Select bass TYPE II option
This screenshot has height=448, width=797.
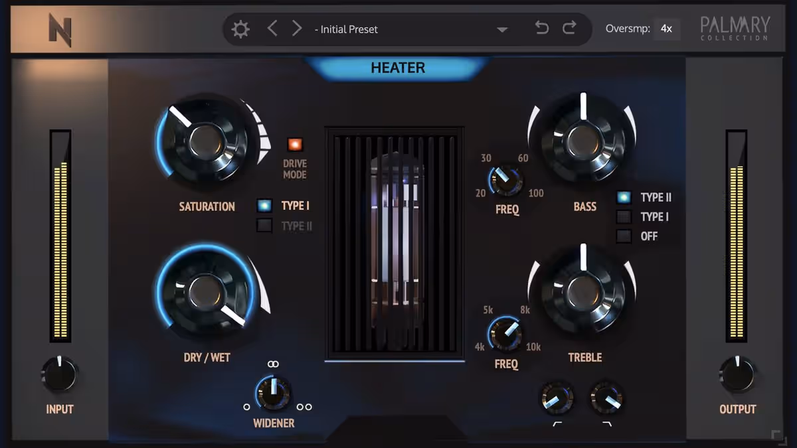624,197
